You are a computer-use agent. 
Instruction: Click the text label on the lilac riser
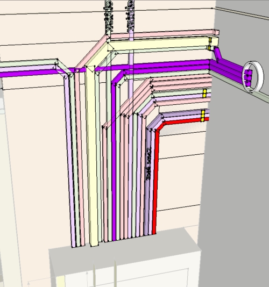coord(131,16)
